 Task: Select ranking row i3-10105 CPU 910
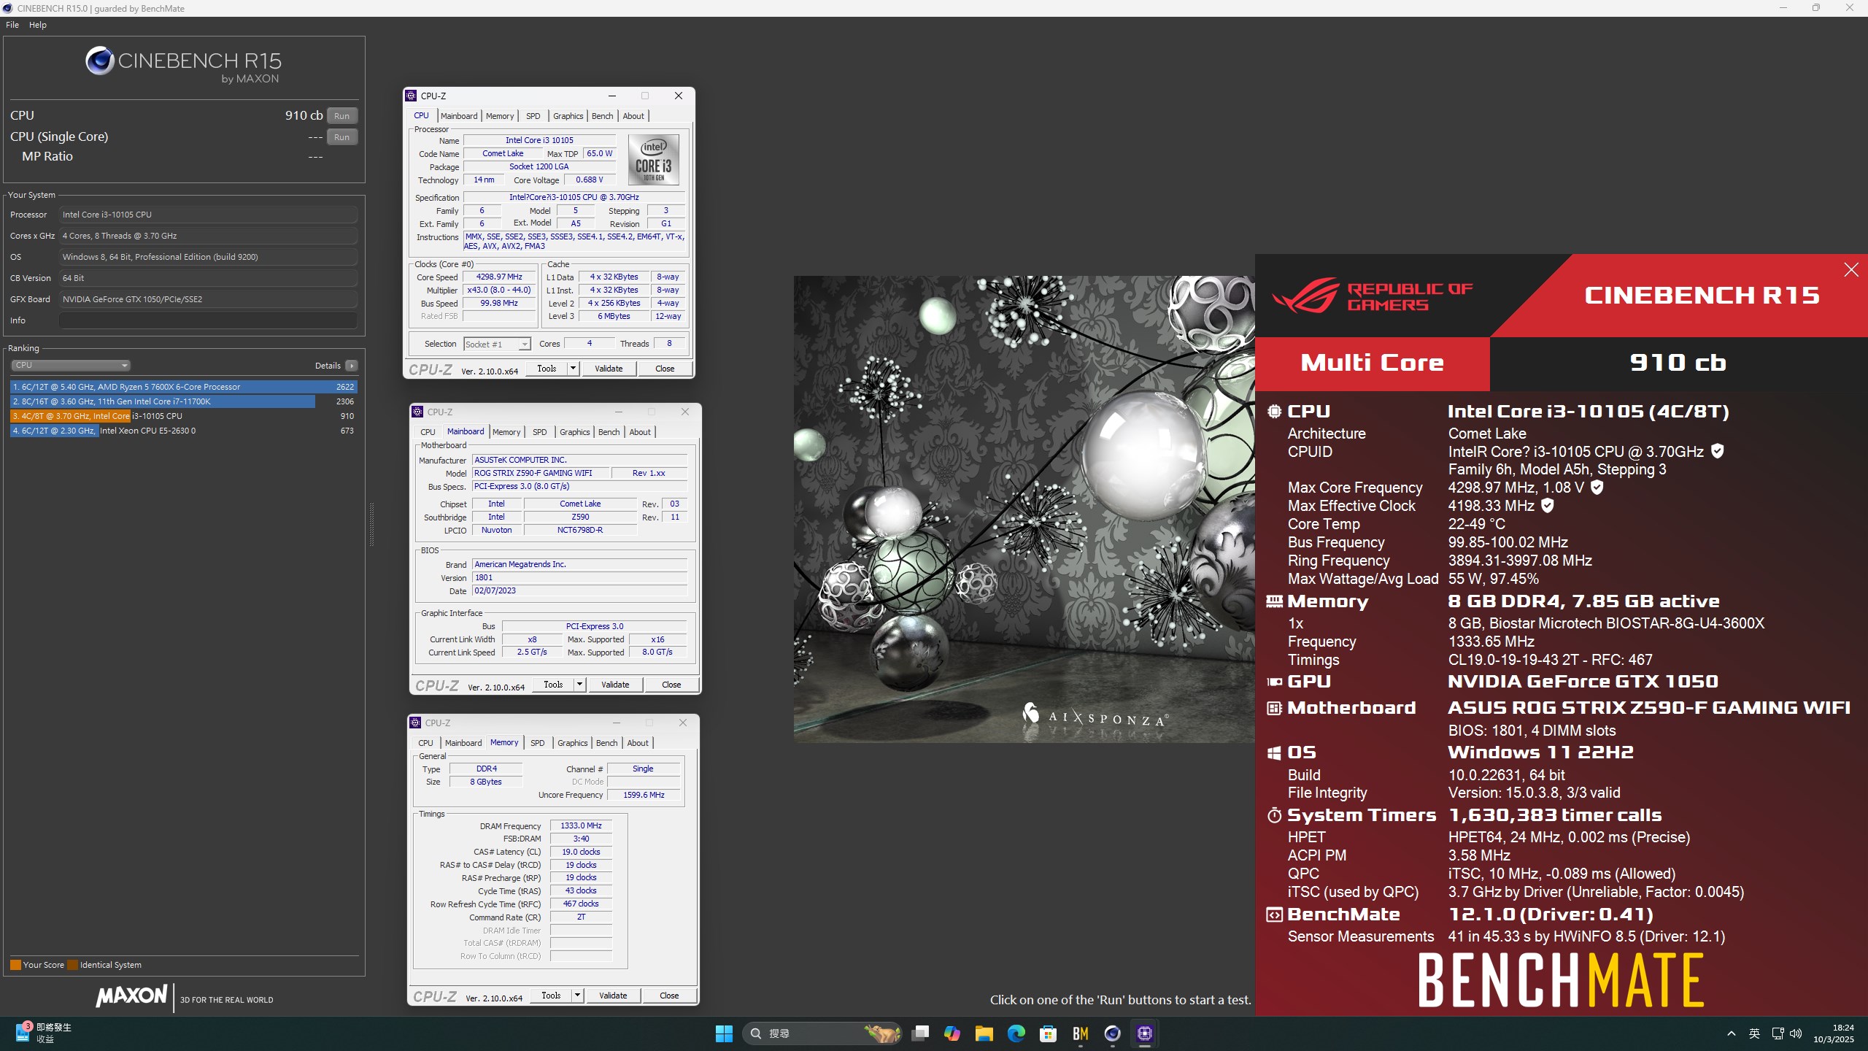click(x=184, y=416)
